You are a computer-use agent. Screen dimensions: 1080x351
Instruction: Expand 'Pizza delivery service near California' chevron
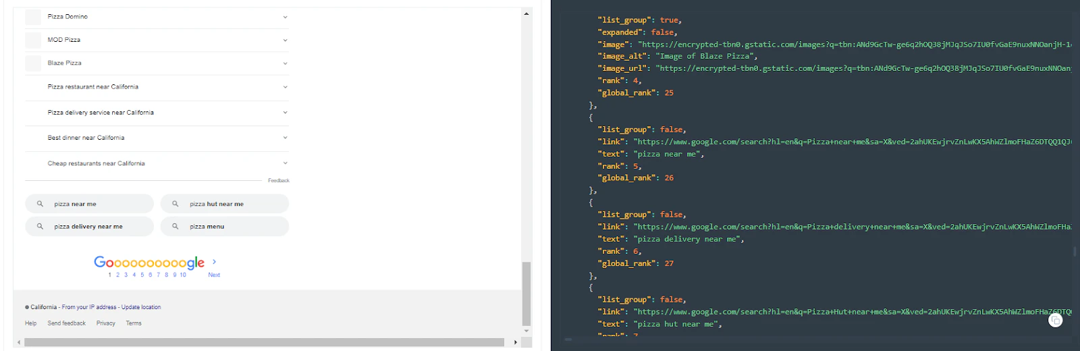[x=285, y=113]
